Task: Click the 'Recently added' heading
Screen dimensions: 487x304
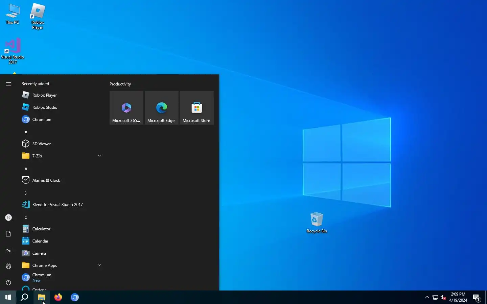Action: tap(35, 84)
